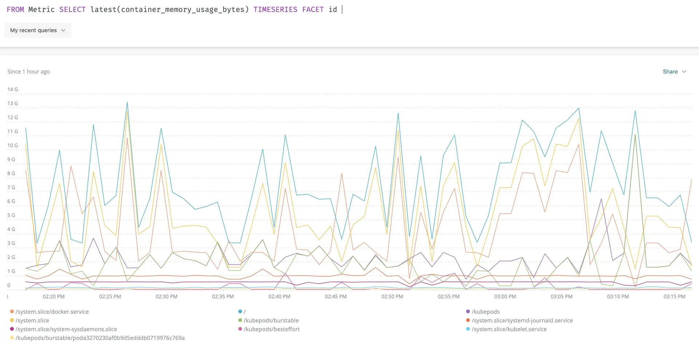Click the purple dot beside /kubepods
The image size is (699, 344).
click(468, 312)
